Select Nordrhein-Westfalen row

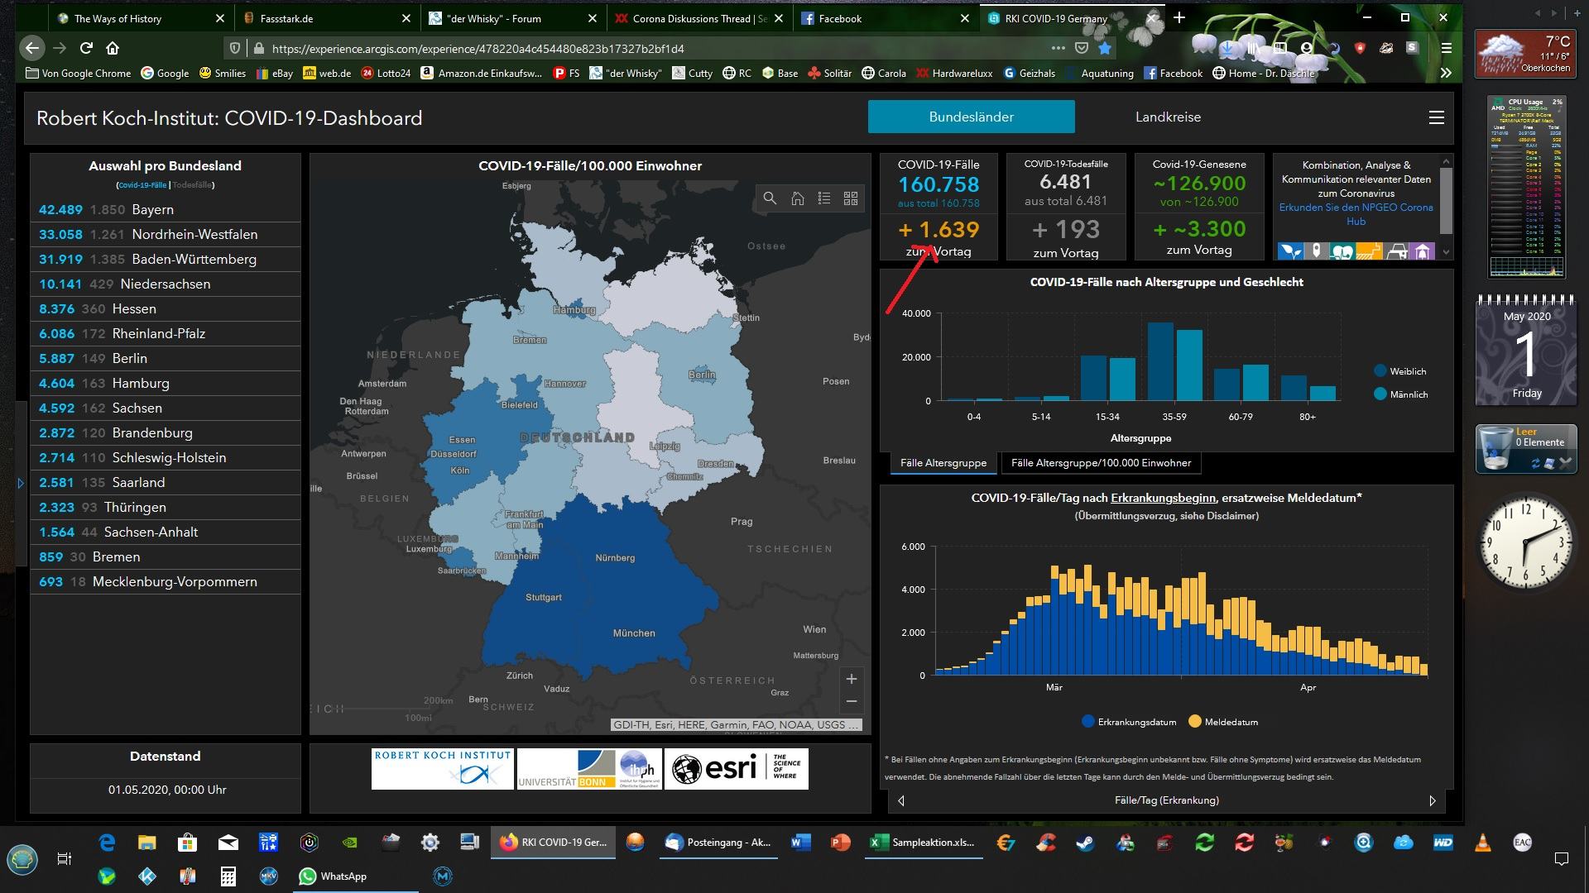tap(166, 235)
